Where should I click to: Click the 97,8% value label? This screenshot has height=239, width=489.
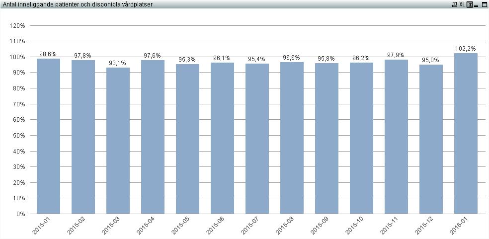[82, 56]
